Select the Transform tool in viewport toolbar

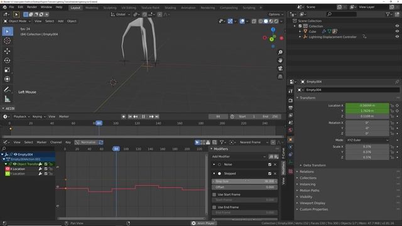(7, 79)
